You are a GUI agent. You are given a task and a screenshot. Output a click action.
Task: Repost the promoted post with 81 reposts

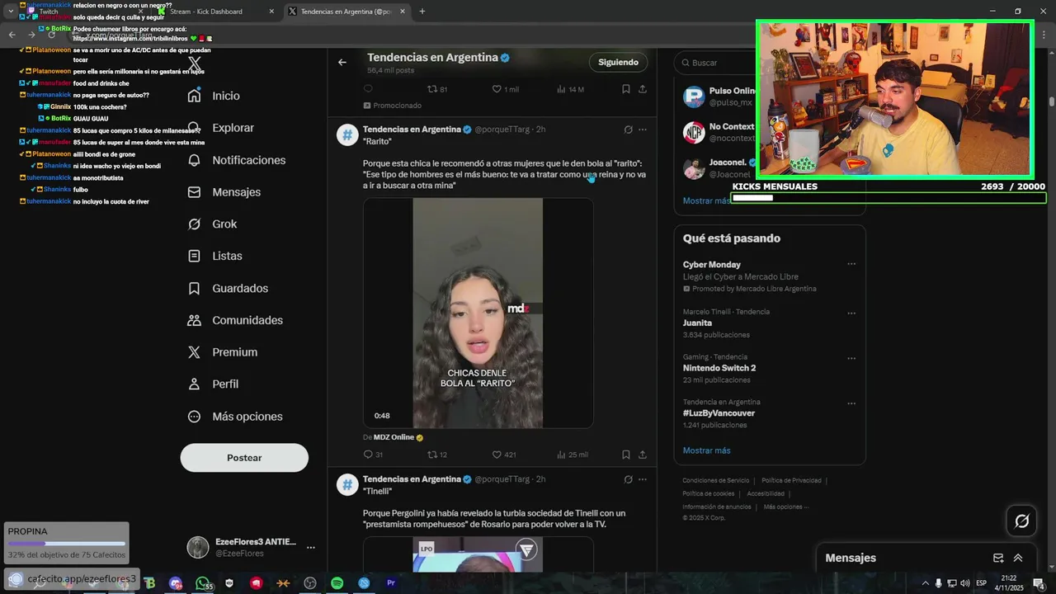tap(437, 89)
